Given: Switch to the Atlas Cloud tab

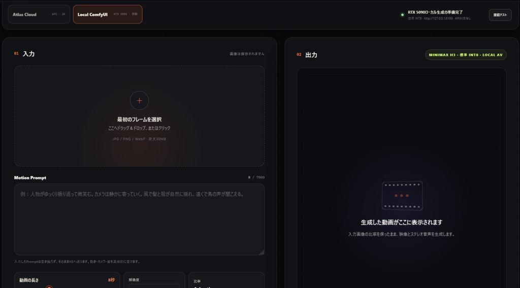Looking at the screenshot, I should tap(39, 14).
